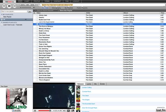This screenshot has height=112, width=166.
Task: Click speaker icon on kk playlist row
Action: (25, 20)
